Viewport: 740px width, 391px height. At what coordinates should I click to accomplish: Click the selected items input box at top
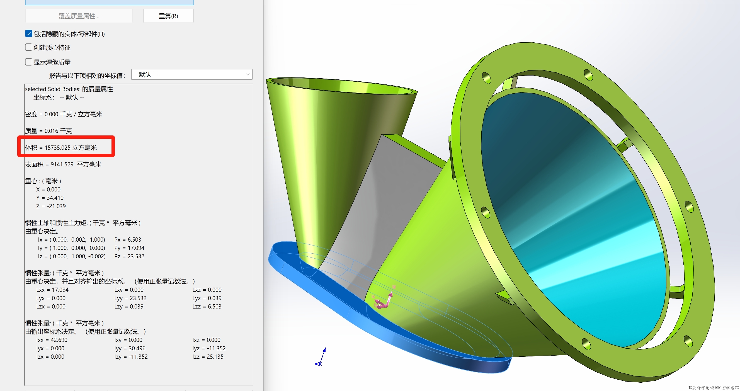coord(110,2)
